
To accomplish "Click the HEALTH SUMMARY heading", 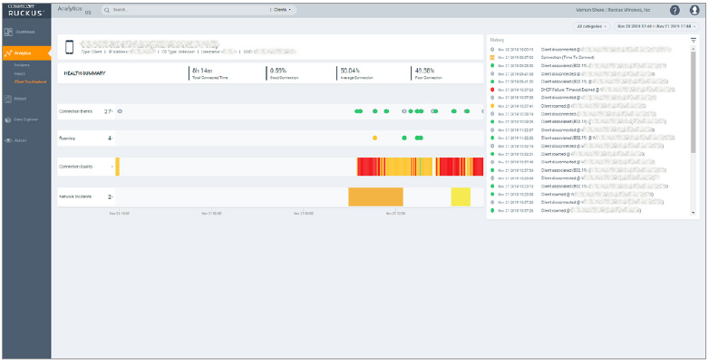I will 84,73.
